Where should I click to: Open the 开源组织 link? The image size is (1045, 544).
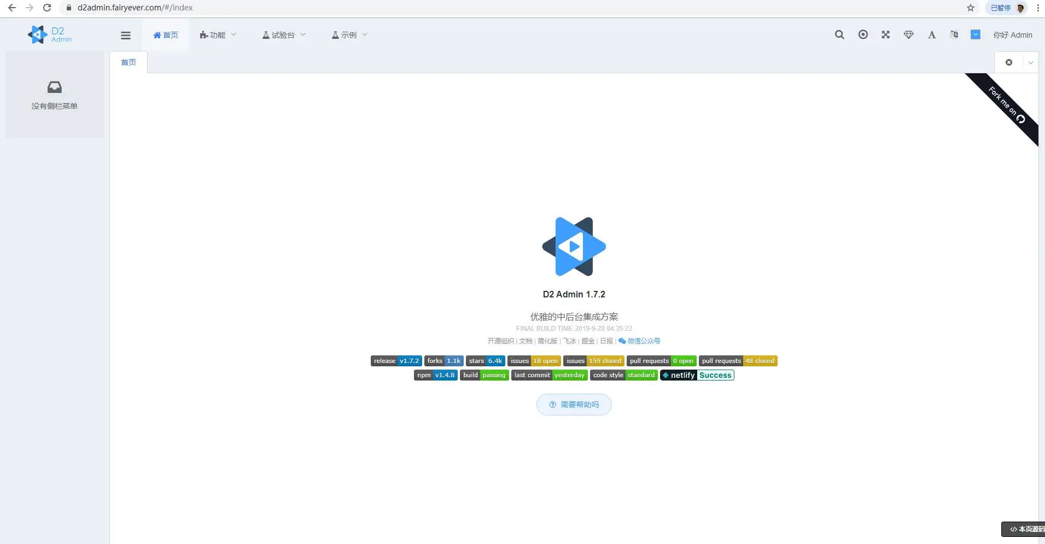[501, 341]
